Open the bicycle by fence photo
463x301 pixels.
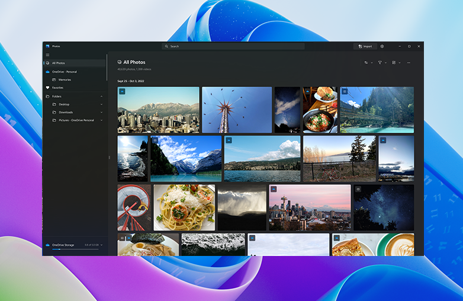pyautogui.click(x=340, y=159)
